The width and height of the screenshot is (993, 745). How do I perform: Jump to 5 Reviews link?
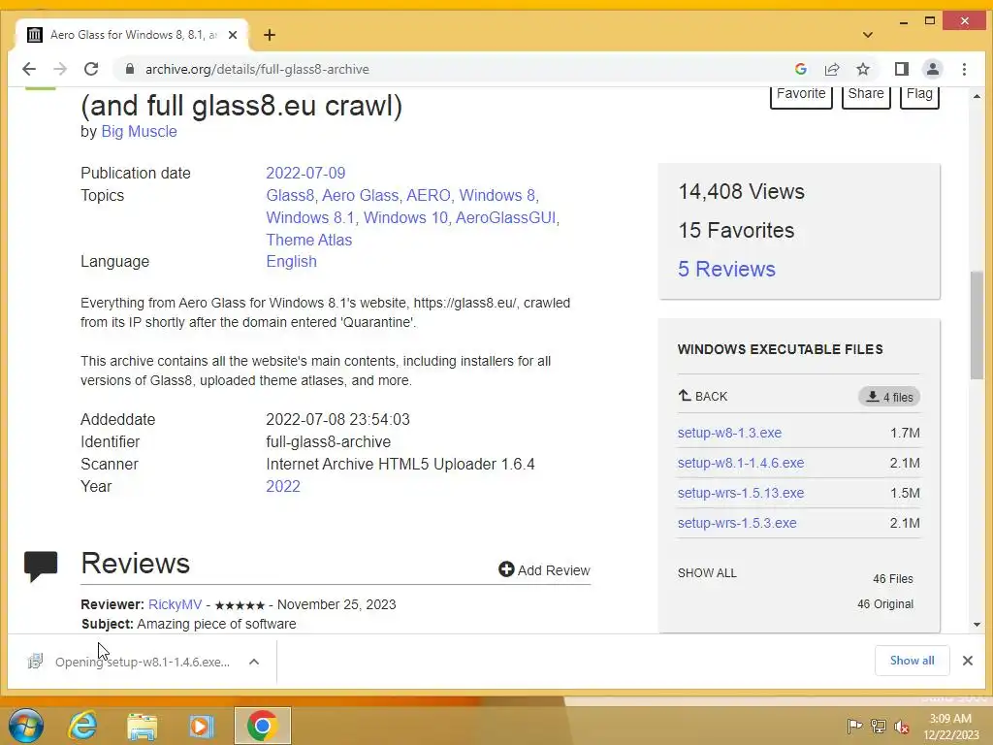click(x=726, y=269)
